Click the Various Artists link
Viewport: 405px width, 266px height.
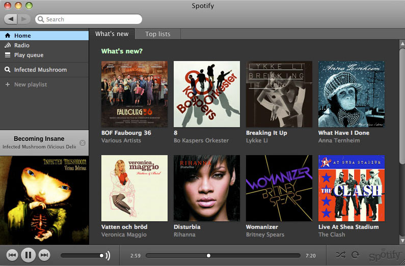121,140
